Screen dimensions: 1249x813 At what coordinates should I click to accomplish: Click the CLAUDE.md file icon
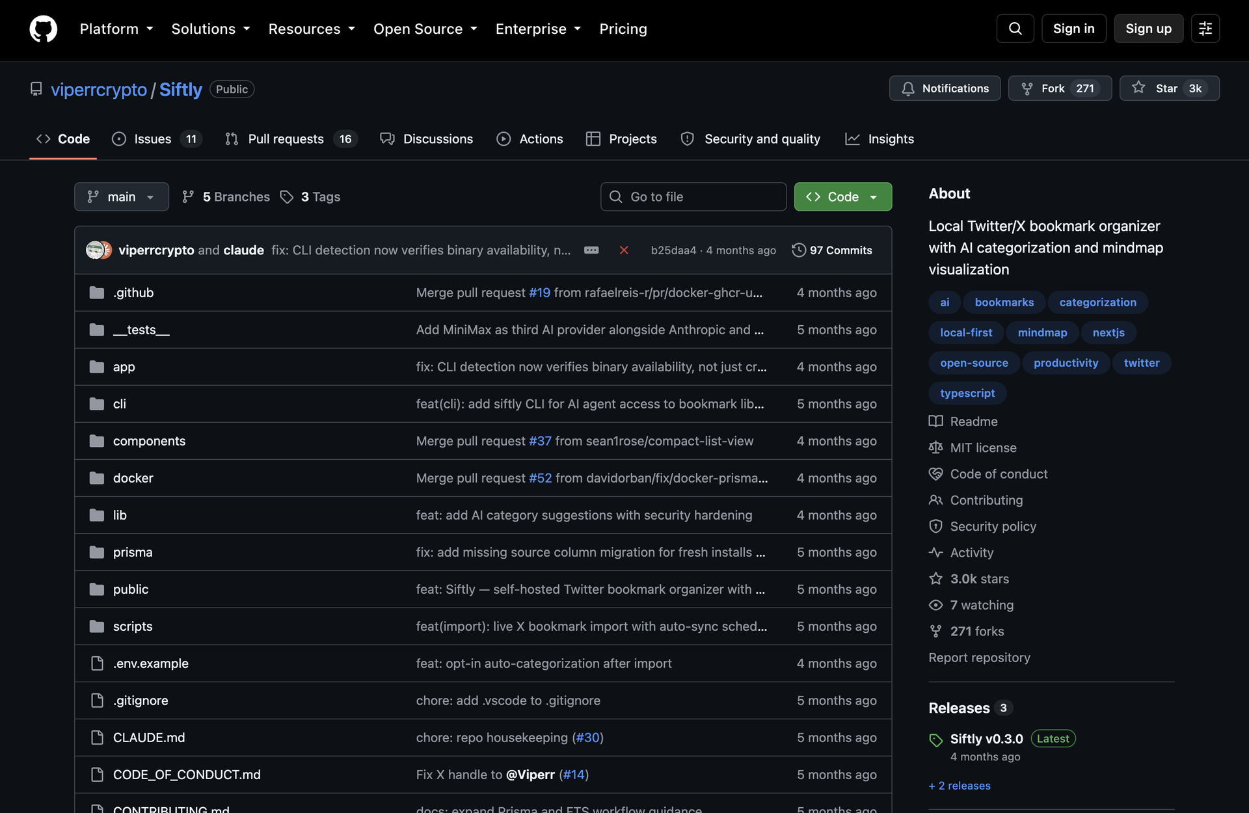click(97, 738)
